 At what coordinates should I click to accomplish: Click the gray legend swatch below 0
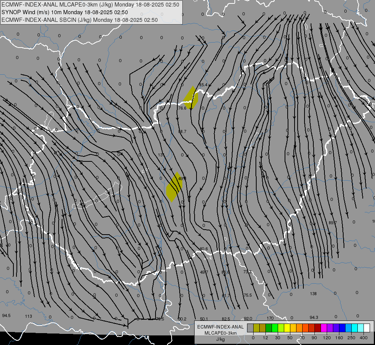250,328
